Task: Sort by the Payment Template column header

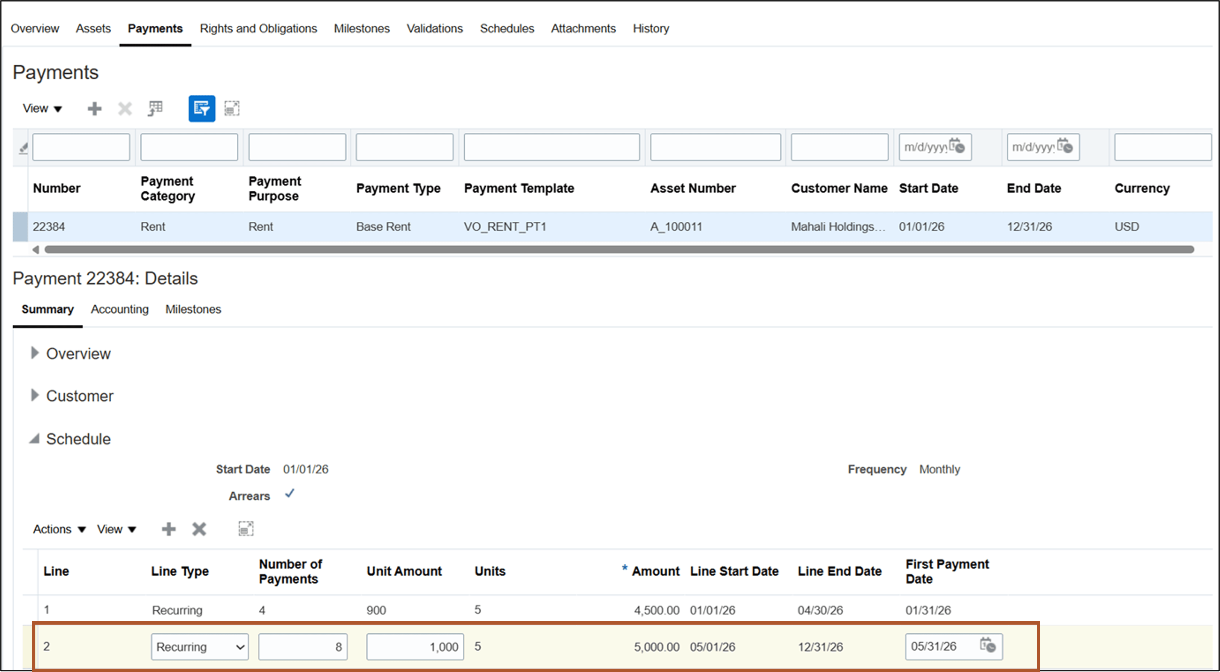Action: pos(519,188)
